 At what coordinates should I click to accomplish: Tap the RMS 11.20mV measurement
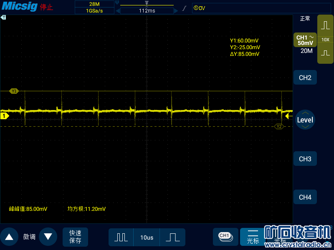pos(86,209)
